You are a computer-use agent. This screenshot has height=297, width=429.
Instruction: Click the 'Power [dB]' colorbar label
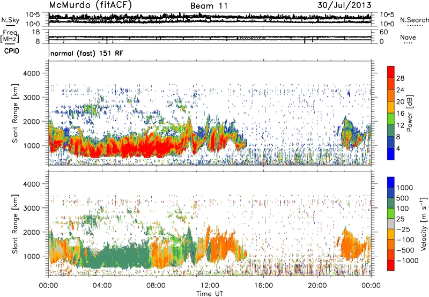pos(410,113)
